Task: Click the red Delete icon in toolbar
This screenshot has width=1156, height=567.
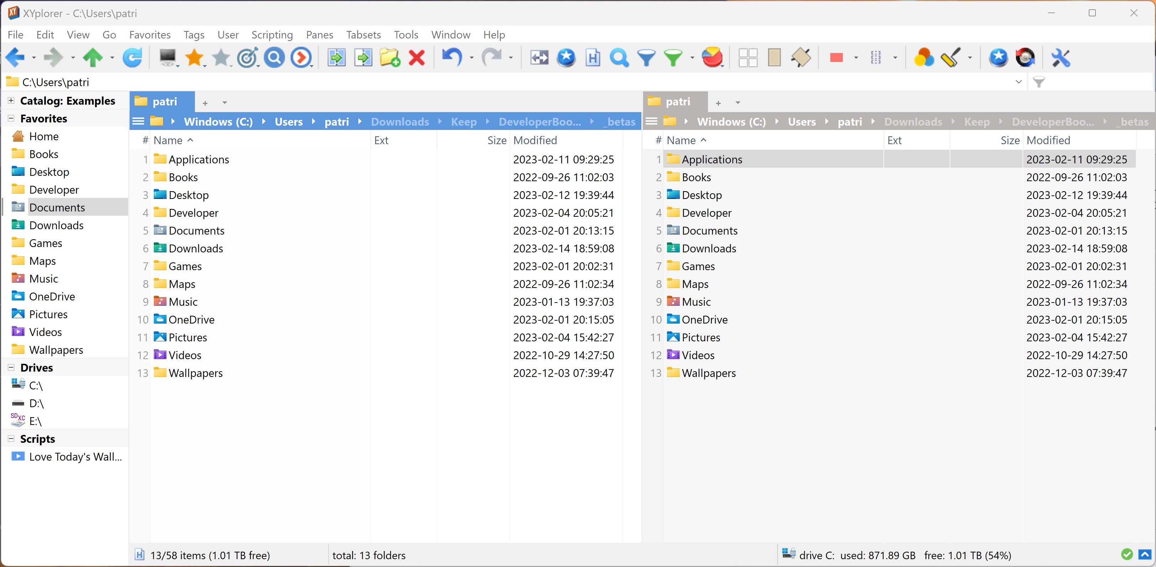Action: point(416,57)
